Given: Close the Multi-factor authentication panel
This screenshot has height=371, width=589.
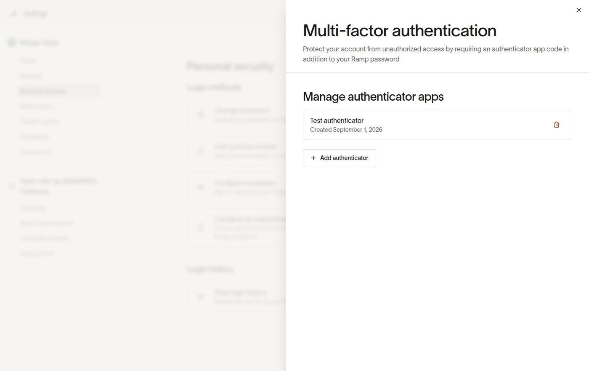Looking at the screenshot, I should click(579, 10).
